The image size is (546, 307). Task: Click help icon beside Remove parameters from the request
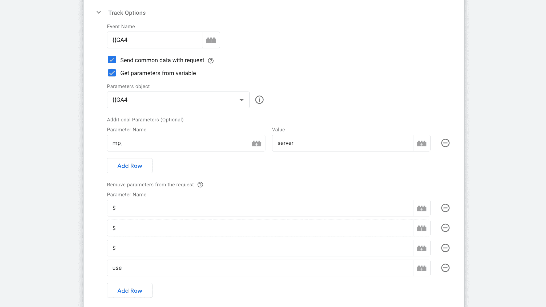[200, 185]
